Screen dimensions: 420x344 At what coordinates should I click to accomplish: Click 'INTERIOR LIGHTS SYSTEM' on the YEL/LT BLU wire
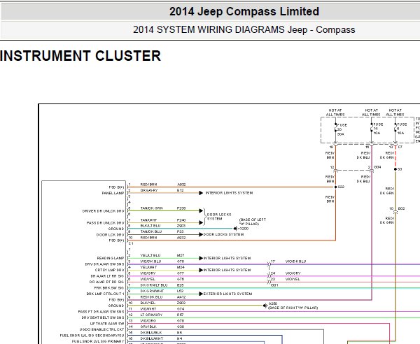pyautogui.click(x=227, y=258)
